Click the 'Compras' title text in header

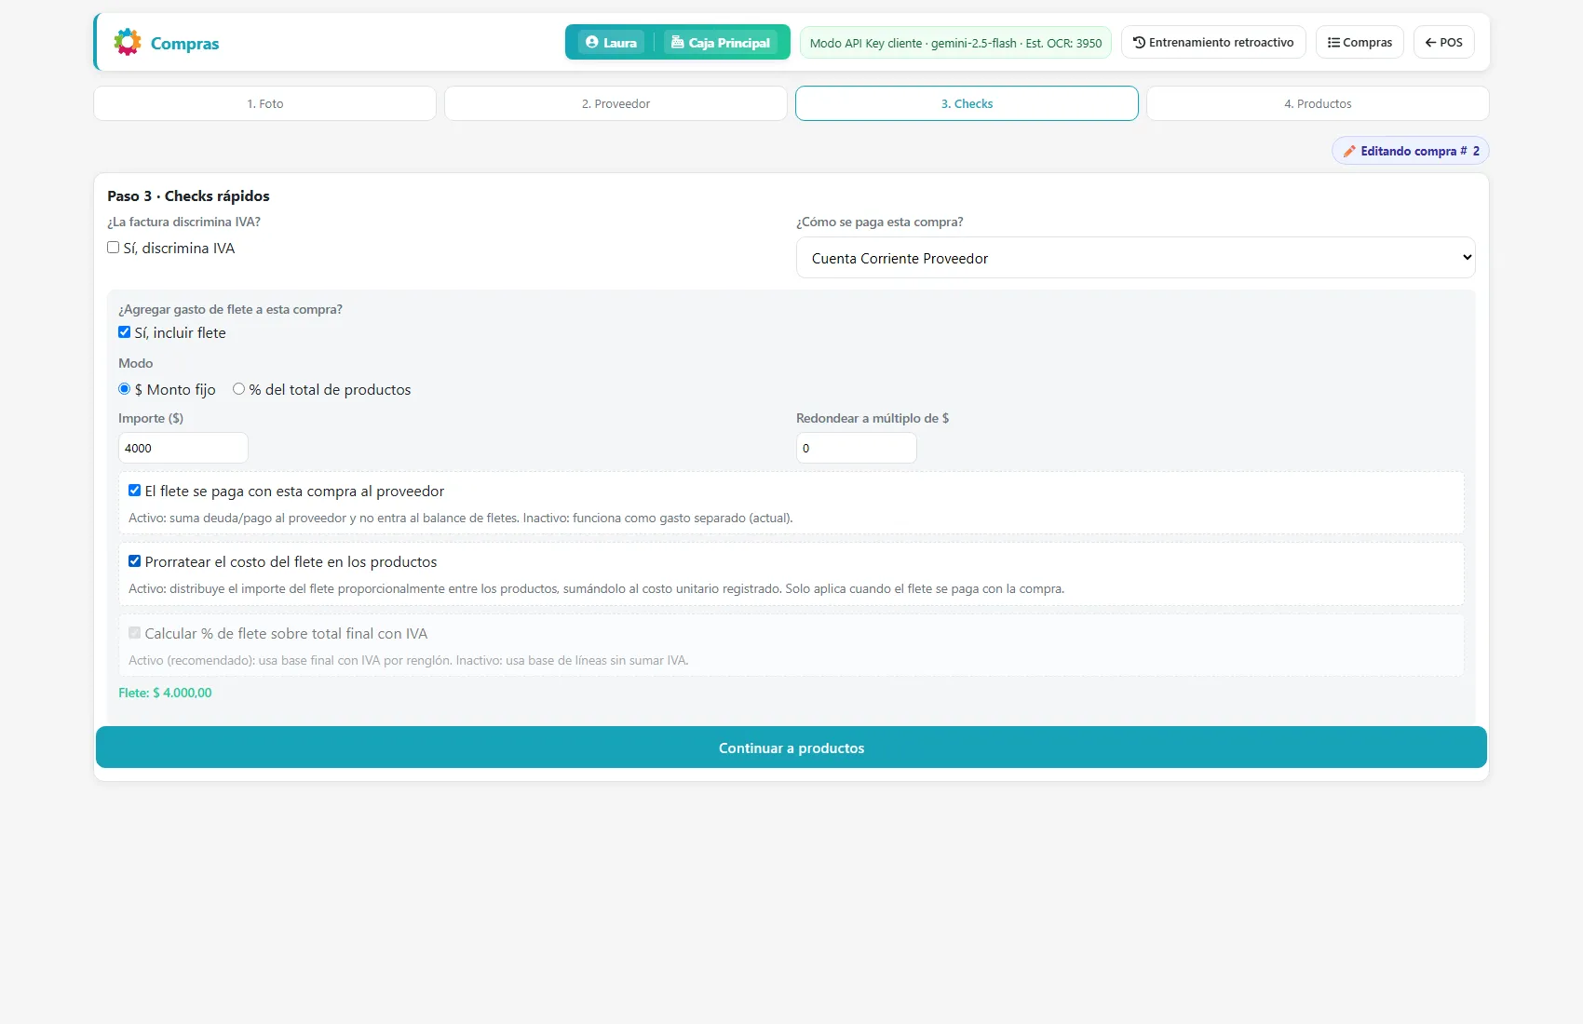pyautogui.click(x=184, y=43)
